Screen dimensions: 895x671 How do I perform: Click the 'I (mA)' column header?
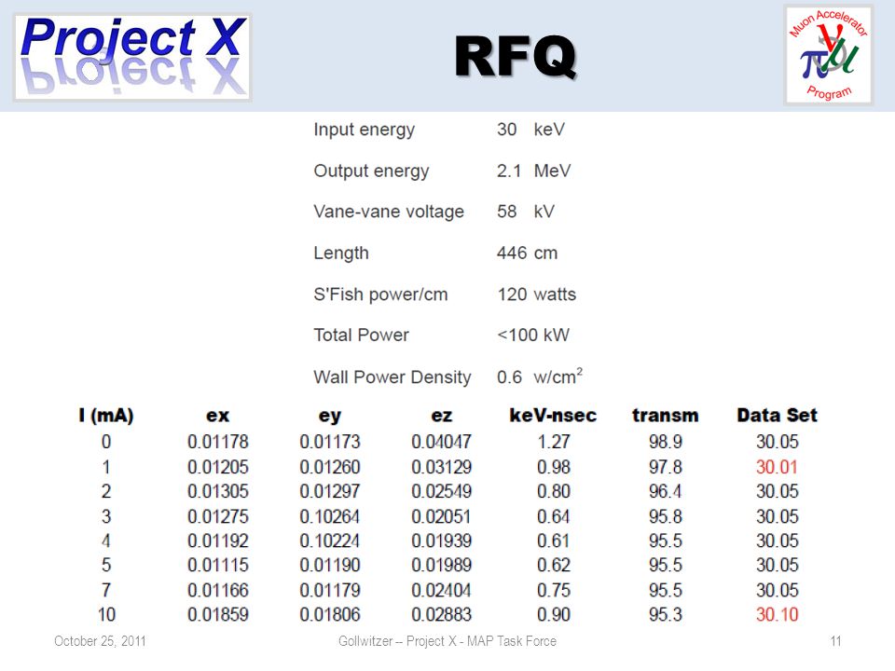tap(106, 416)
